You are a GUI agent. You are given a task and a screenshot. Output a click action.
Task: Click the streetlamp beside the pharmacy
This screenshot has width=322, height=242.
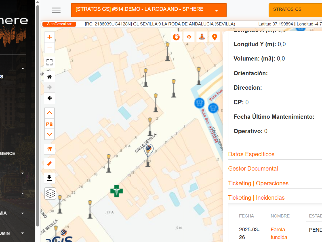click(90, 209)
